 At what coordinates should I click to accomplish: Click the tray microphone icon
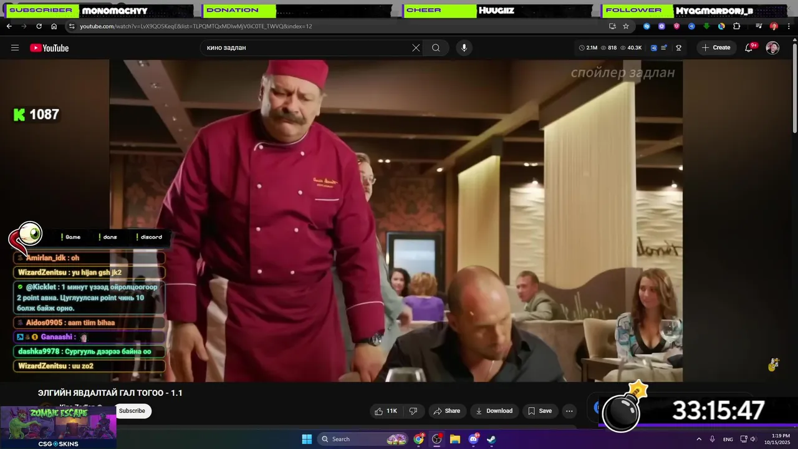pos(713,439)
